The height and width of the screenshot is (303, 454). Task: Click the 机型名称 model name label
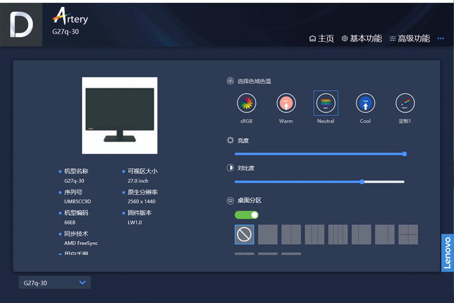point(76,171)
